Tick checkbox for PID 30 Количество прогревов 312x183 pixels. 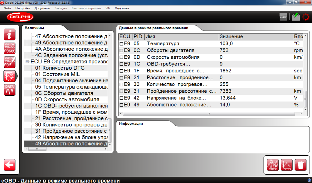tap(121, 85)
